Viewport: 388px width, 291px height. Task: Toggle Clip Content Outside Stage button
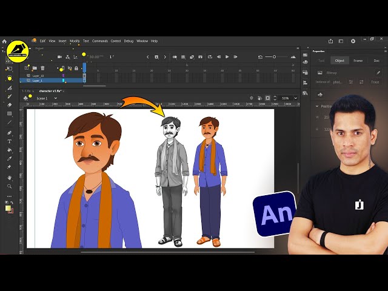pyautogui.click(x=268, y=98)
